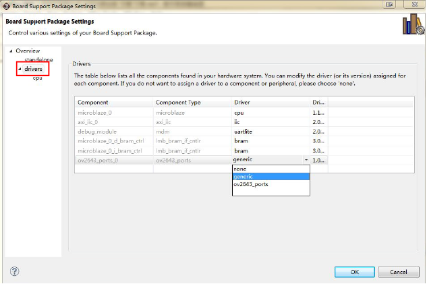The height and width of the screenshot is (284, 427).
Task: Collapse the drivers tree node
Action: tap(20, 69)
